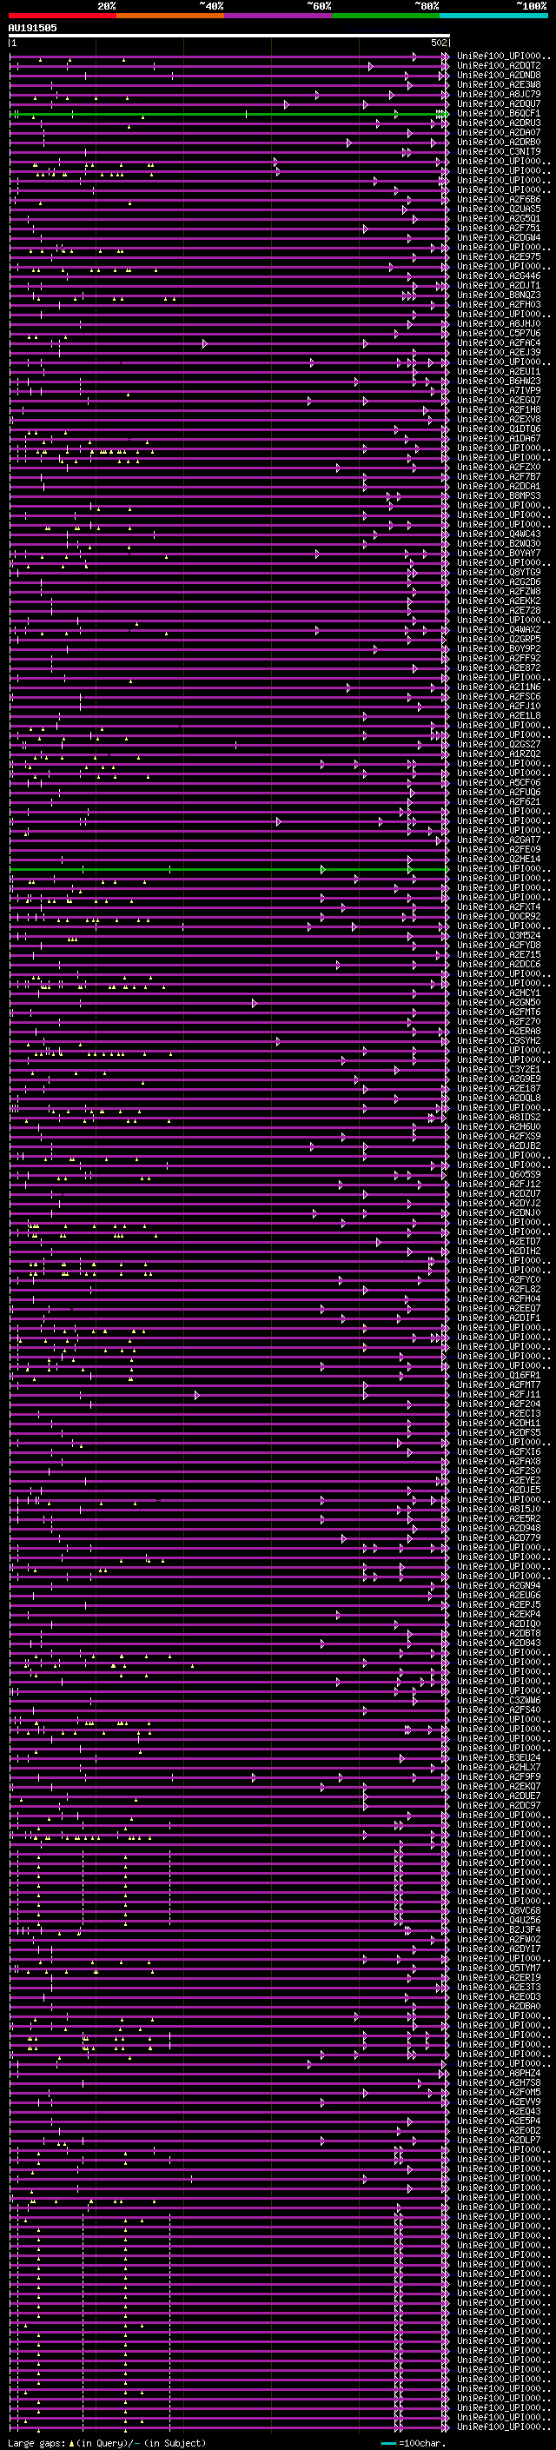
Task: Select subject label UniRef100_Q2UAS5
Action: click(499, 209)
